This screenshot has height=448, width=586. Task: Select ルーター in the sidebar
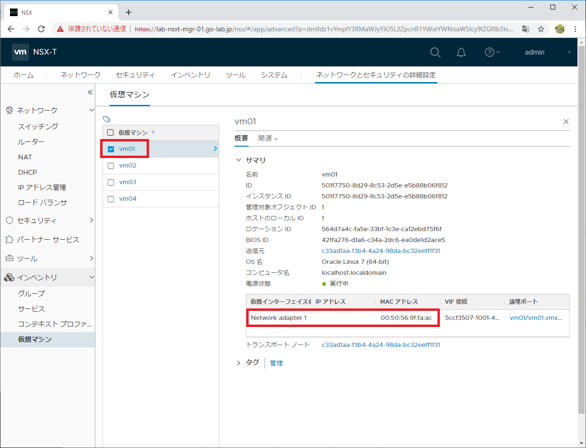pos(31,141)
